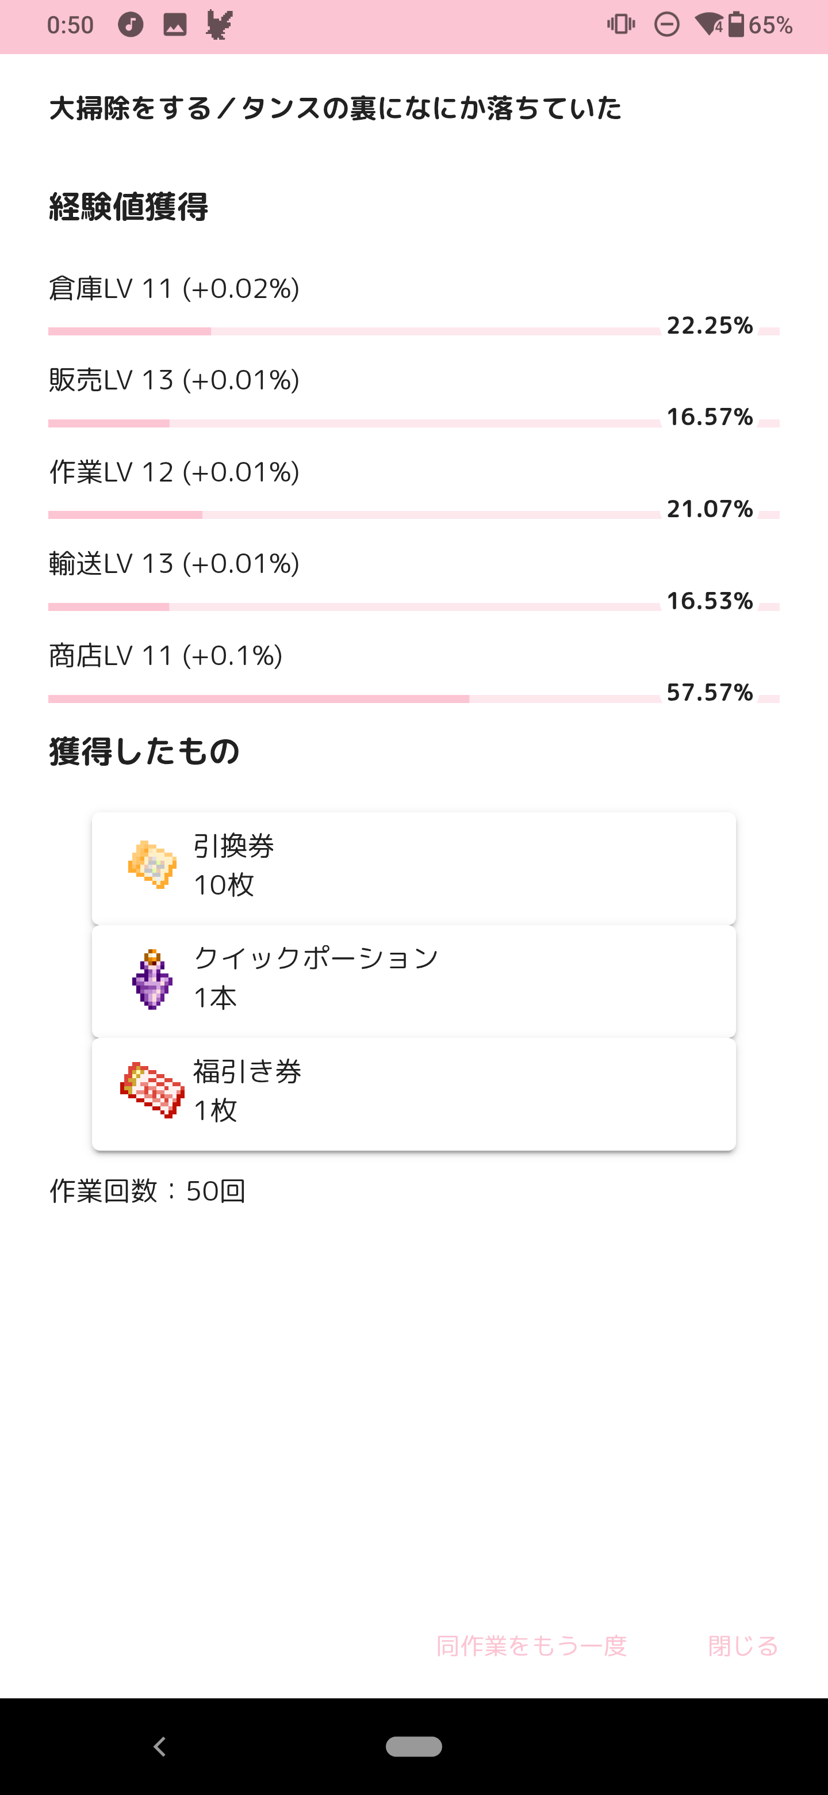Tap the home pill navigation button
The image size is (828, 1795).
413,1746
